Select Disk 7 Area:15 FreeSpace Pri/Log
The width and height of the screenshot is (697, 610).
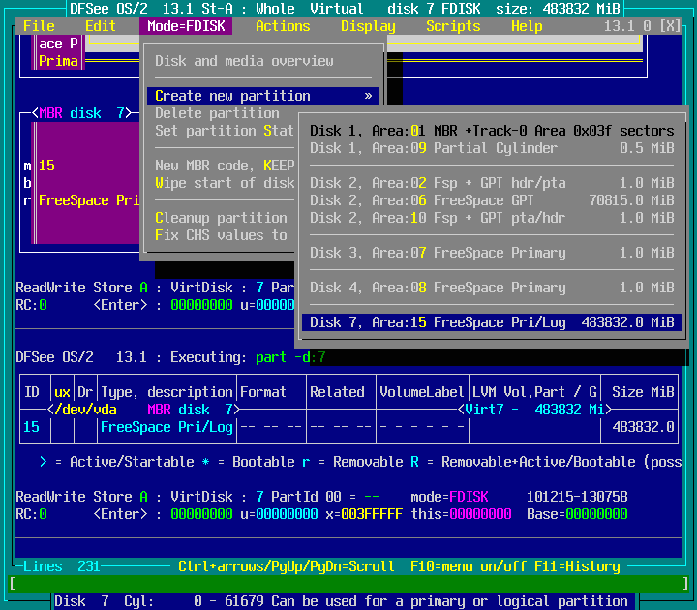tap(492, 322)
